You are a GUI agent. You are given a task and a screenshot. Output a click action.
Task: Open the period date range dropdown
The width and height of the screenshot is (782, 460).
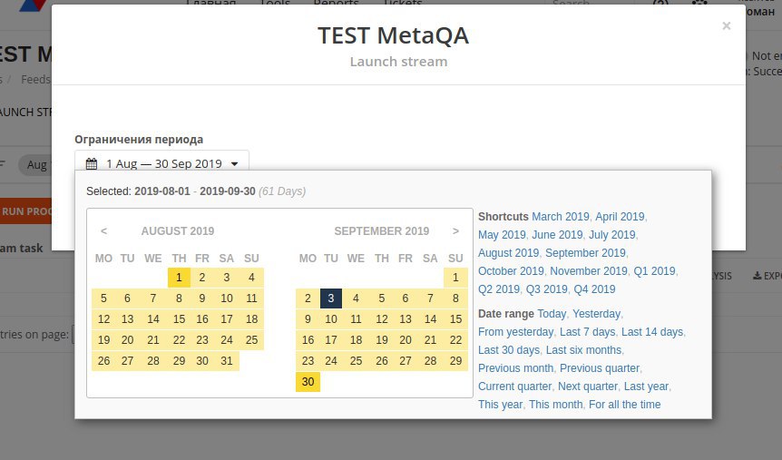[161, 163]
